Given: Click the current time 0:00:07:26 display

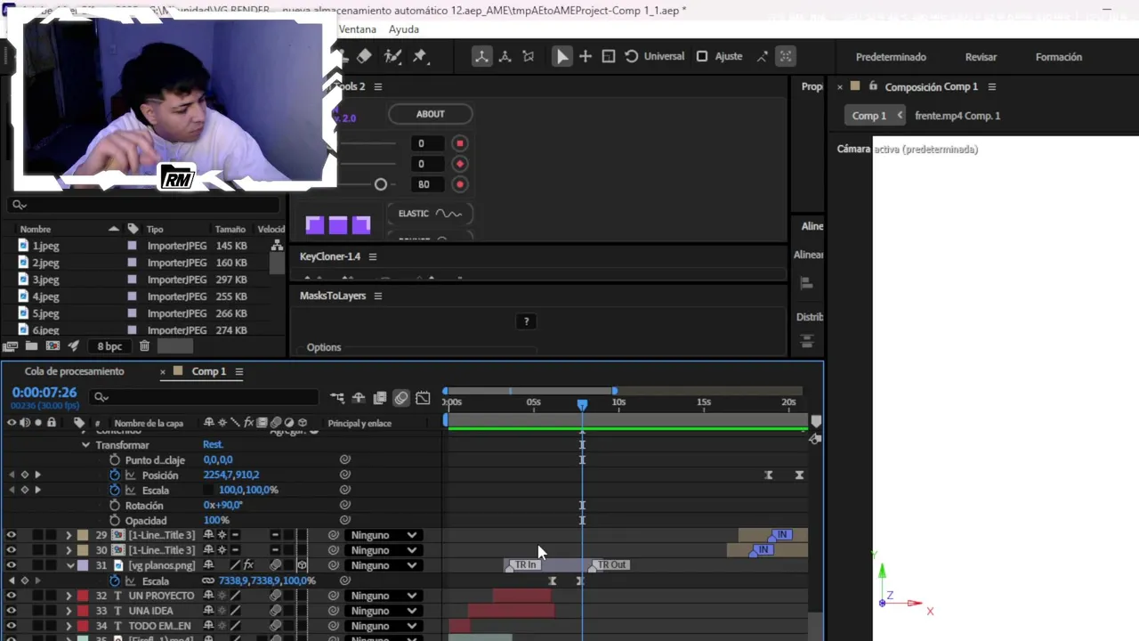Looking at the screenshot, I should 44,393.
